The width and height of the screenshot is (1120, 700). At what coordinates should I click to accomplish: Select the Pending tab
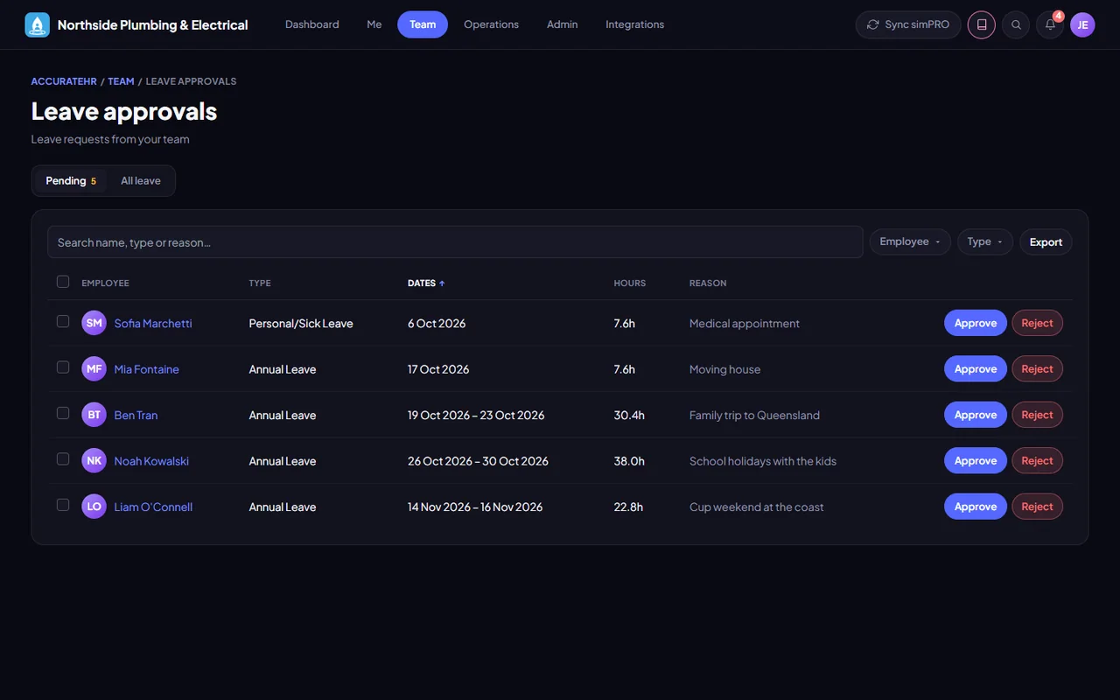point(71,181)
